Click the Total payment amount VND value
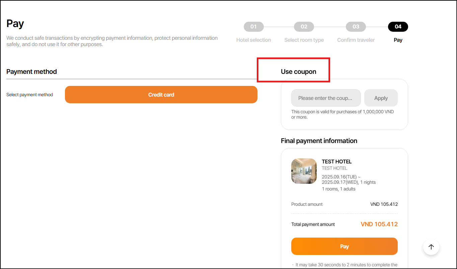The width and height of the screenshot is (457, 269). 379,224
